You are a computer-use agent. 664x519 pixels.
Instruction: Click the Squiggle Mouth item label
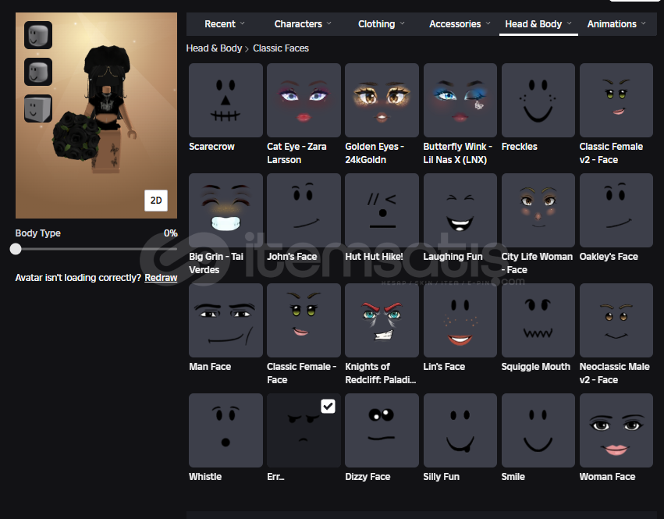(x=536, y=367)
